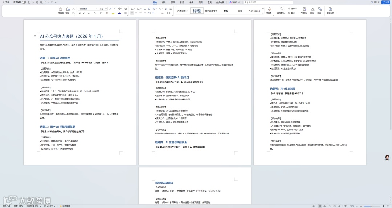Click the increase font size icon
Viewport: 392px width, 208px height.
click(110, 9)
